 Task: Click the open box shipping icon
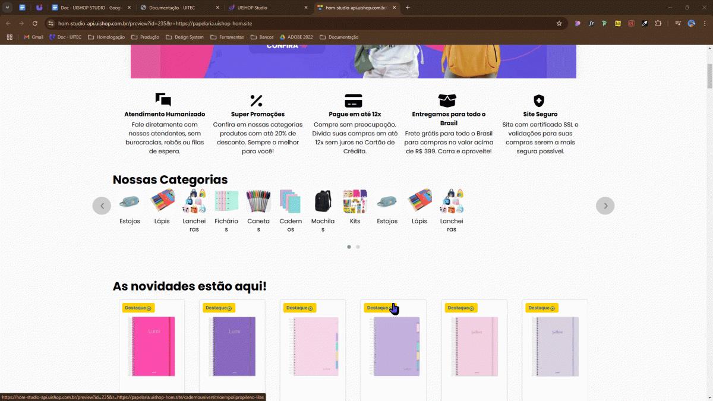coord(447,100)
